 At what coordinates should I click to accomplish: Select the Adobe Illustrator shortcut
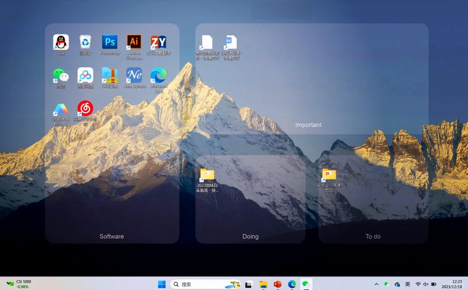pyautogui.click(x=134, y=42)
